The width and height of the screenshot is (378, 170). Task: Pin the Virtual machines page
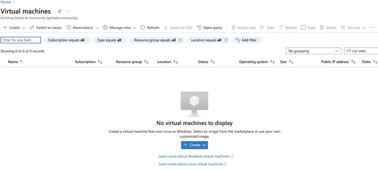coord(60,11)
